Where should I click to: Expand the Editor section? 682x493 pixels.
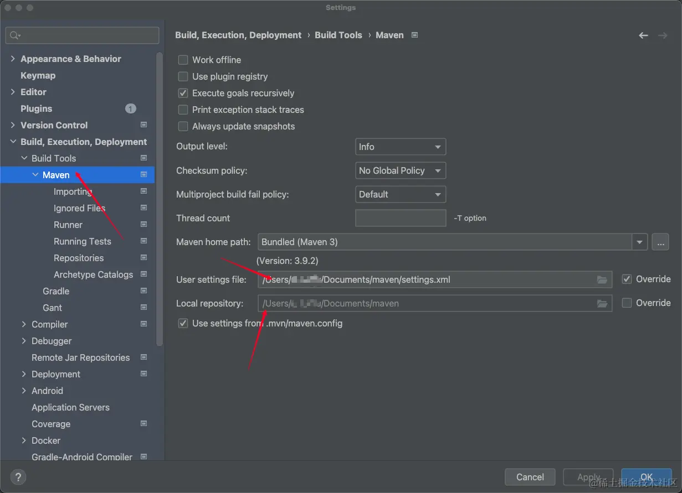13,92
